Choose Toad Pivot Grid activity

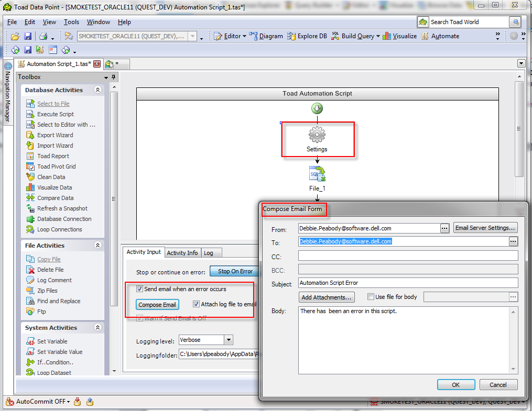[x=51, y=166]
